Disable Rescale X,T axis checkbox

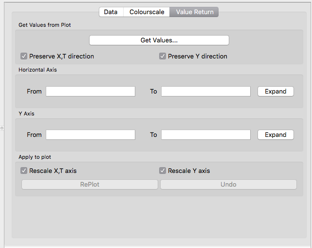point(24,171)
